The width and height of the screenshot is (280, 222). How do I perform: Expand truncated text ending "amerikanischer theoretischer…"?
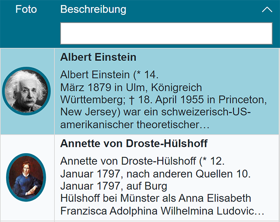135,125
